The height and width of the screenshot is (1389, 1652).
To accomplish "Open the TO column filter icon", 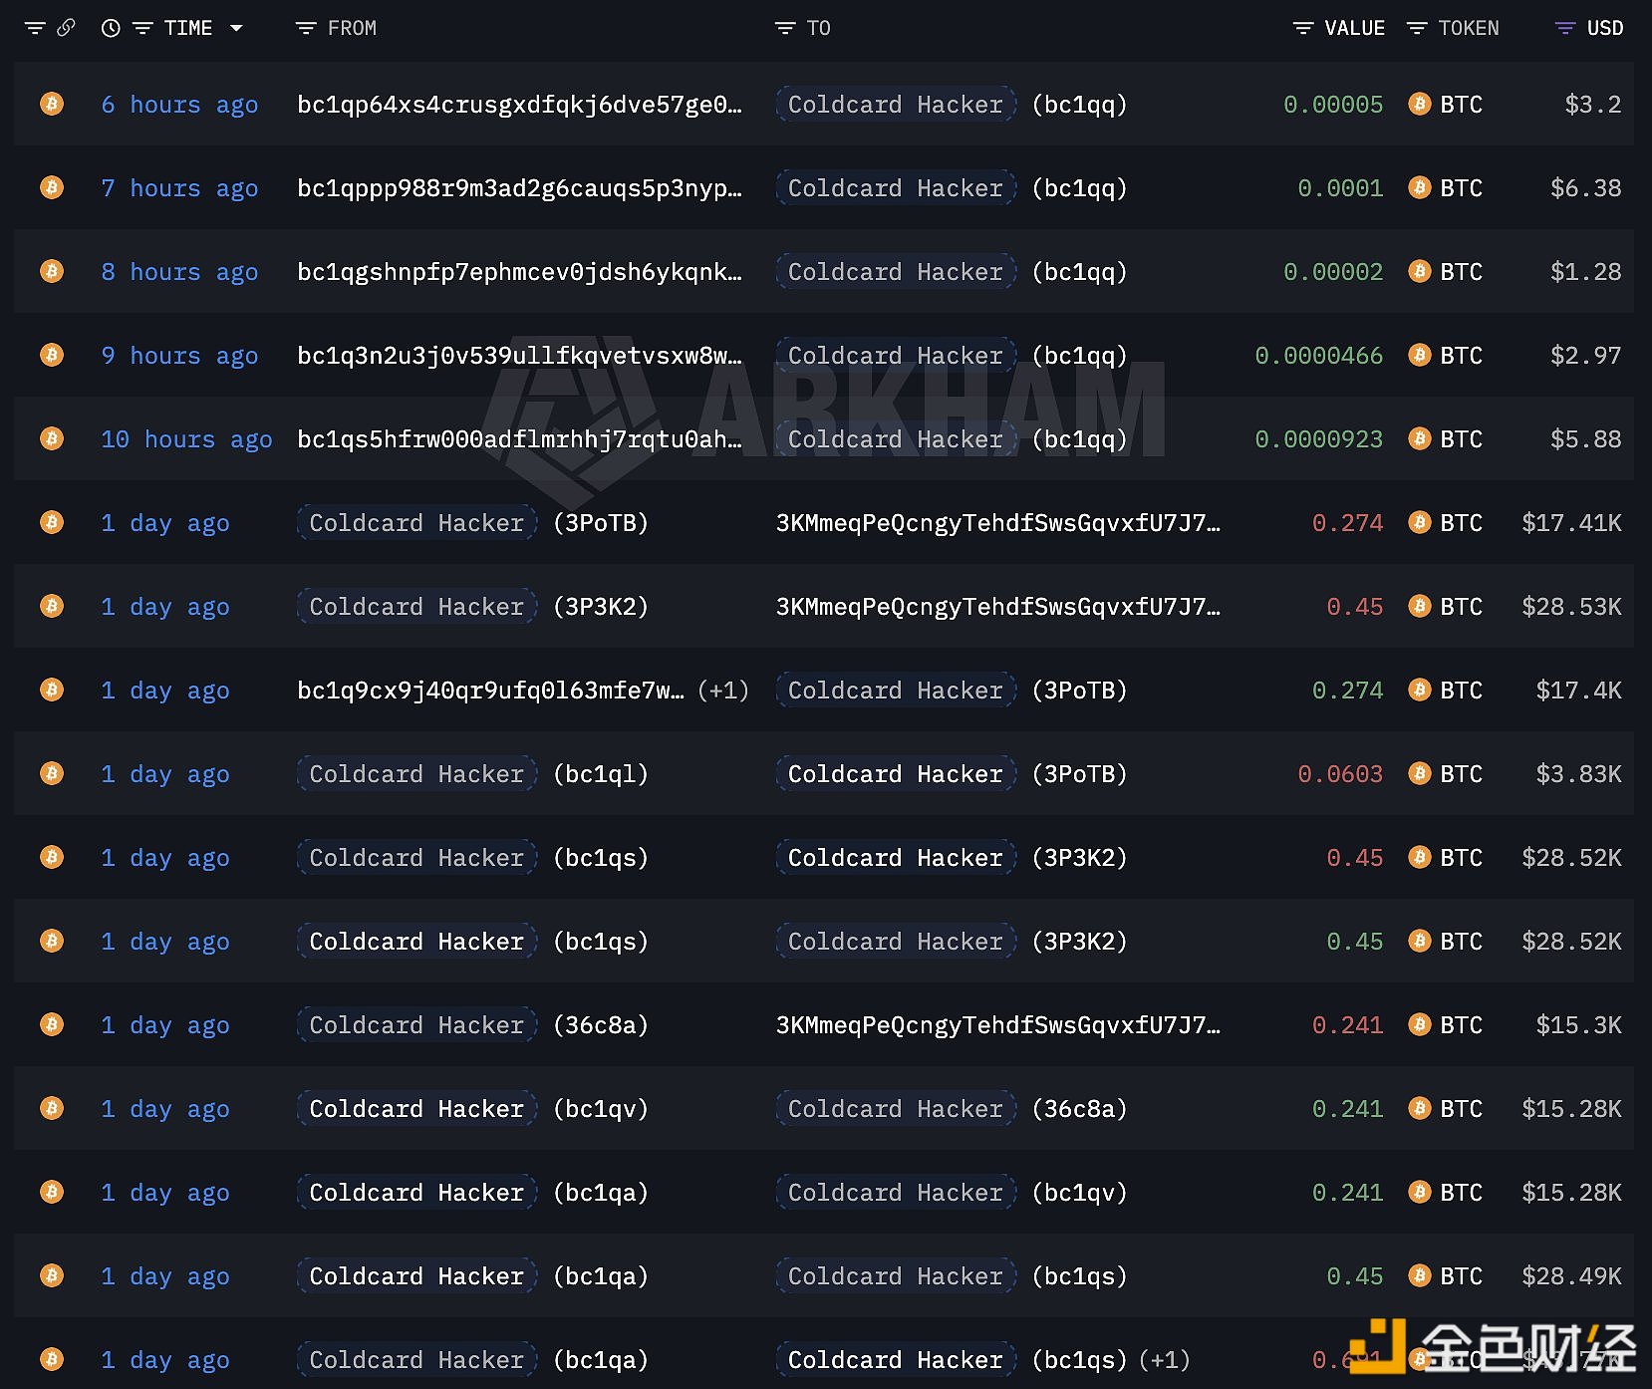I will [x=785, y=28].
